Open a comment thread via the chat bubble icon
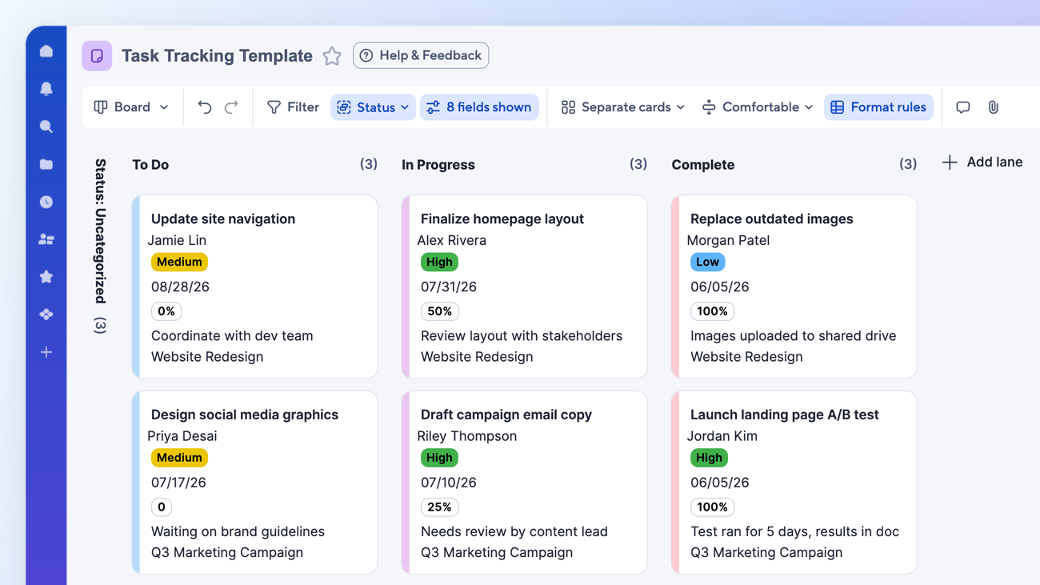This screenshot has height=585, width=1040. (x=962, y=106)
